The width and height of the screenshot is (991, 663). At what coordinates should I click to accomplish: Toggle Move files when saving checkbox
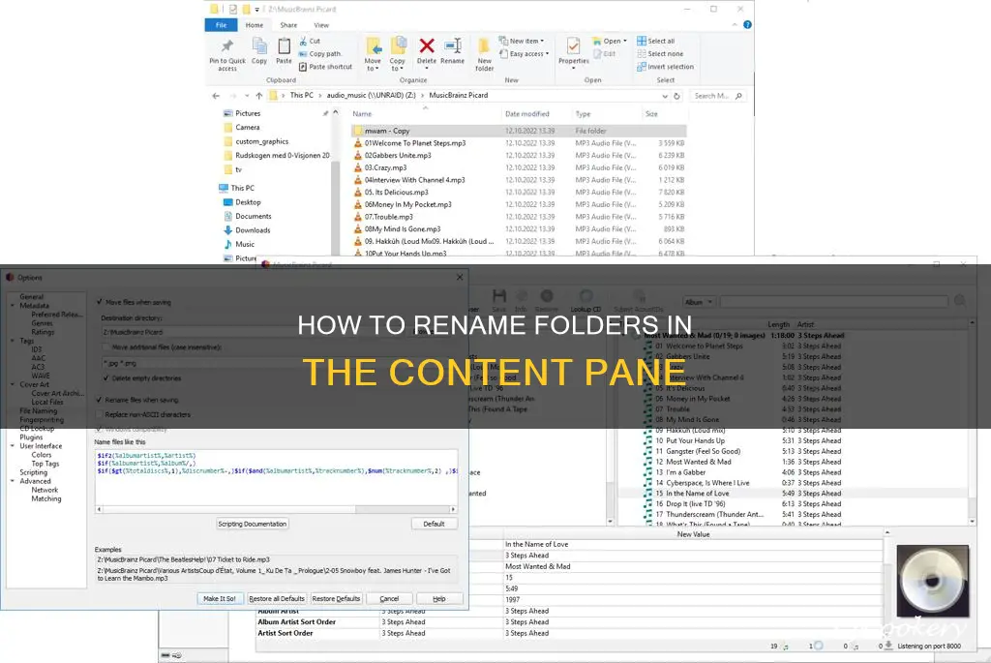(100, 302)
